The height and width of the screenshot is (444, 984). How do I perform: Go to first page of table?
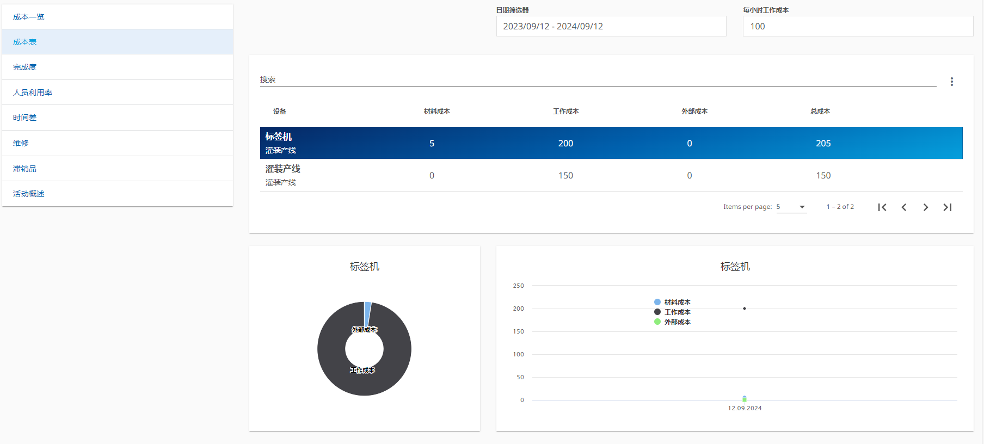(882, 207)
